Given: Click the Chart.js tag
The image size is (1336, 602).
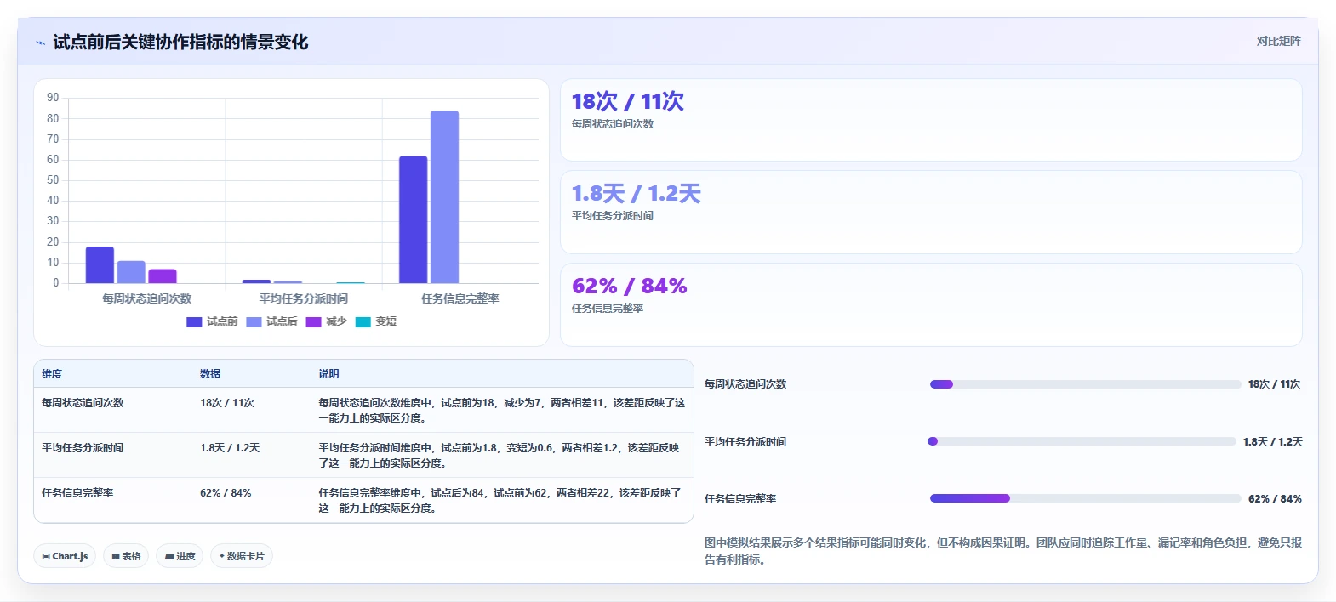Looking at the screenshot, I should [65, 556].
